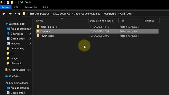Screen dimensions: 169x95
Task: Click the folder icon in address bar
Action: [24, 13]
